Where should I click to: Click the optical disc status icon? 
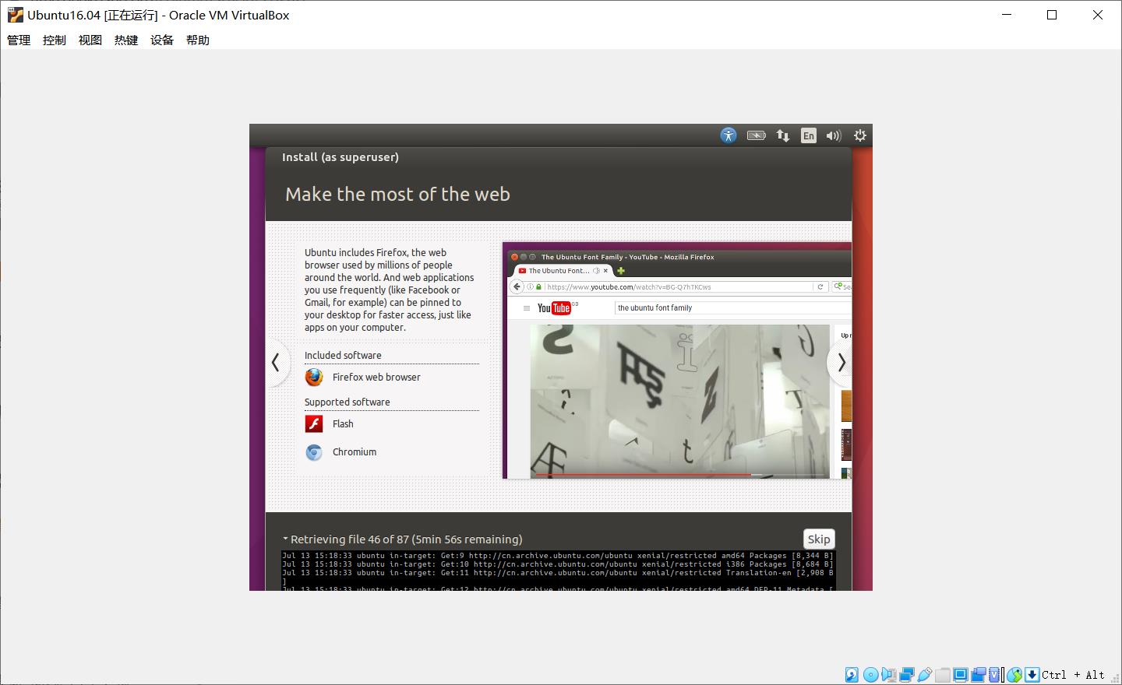point(871,675)
